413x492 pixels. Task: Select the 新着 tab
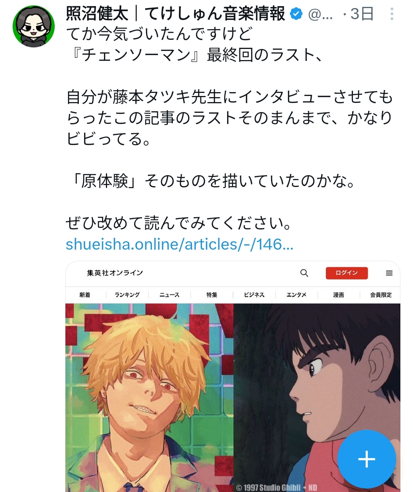(x=85, y=295)
